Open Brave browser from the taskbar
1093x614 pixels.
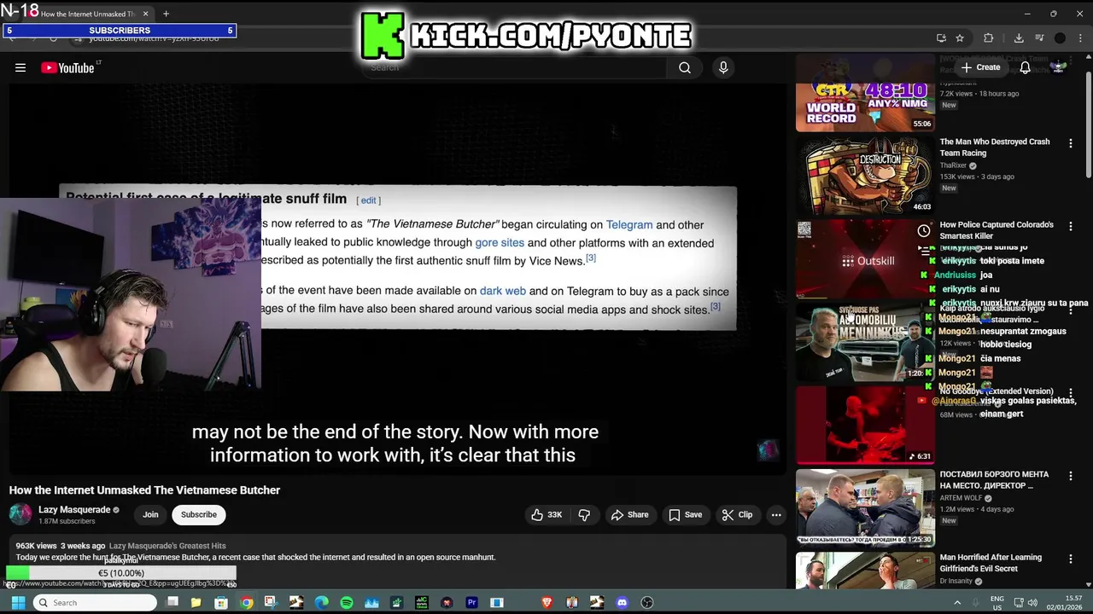click(546, 603)
